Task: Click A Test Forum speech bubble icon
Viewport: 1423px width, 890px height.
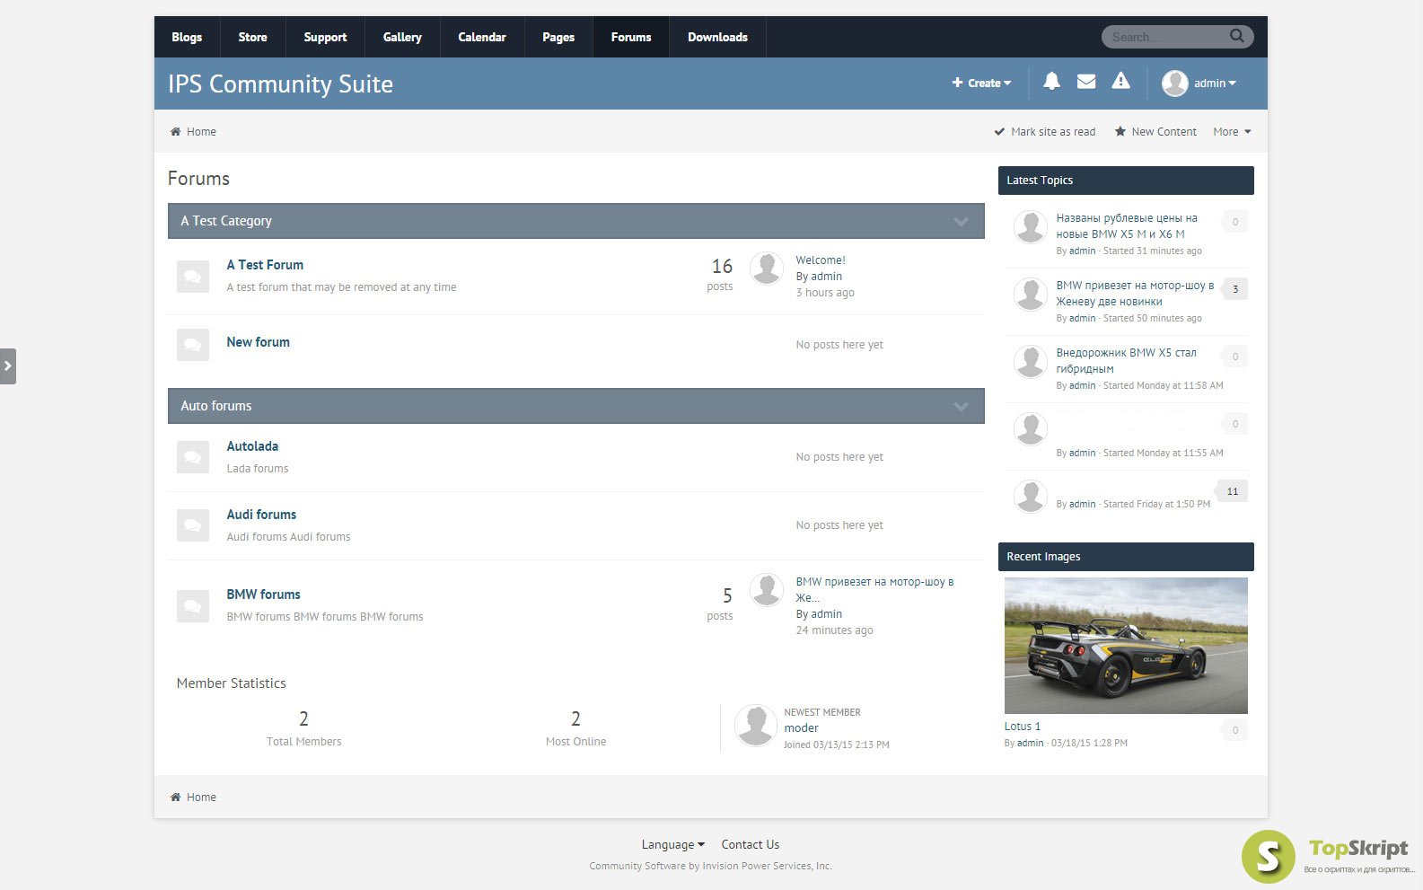Action: pyautogui.click(x=192, y=277)
